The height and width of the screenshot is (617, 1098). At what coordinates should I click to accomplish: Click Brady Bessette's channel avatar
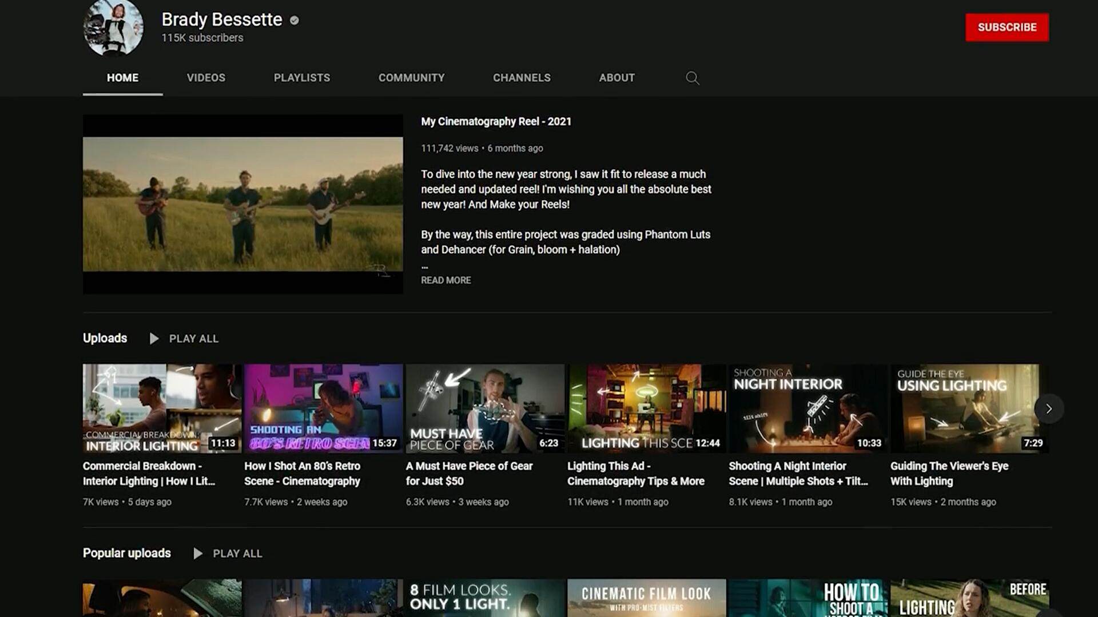coord(113,27)
